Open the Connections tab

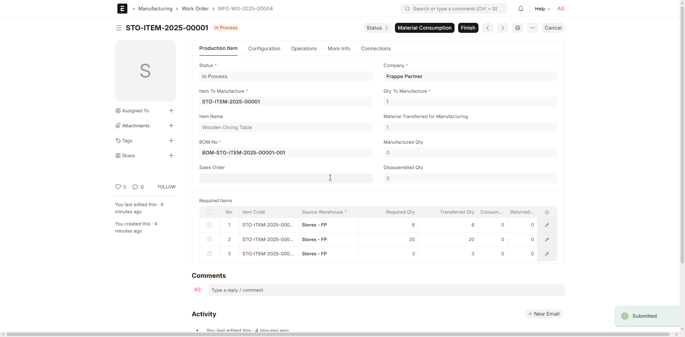[375, 48]
